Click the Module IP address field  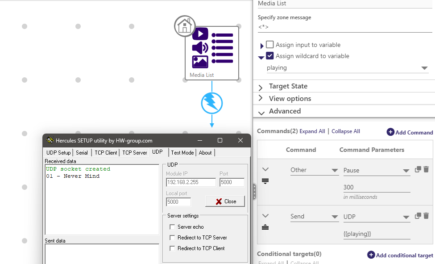click(x=191, y=182)
